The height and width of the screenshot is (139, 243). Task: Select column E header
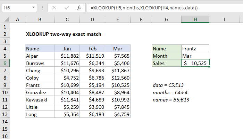pos(118,20)
